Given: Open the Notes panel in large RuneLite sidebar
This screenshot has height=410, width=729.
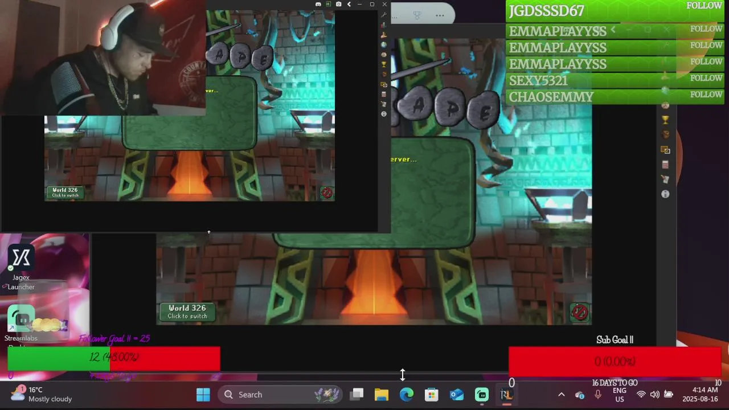Looking at the screenshot, I should pyautogui.click(x=665, y=179).
